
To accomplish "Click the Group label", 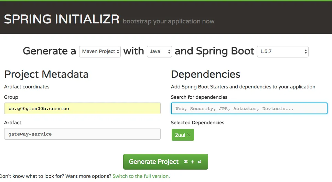I will click(x=11, y=97).
